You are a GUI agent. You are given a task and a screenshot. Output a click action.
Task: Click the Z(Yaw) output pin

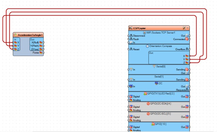tap(44, 49)
